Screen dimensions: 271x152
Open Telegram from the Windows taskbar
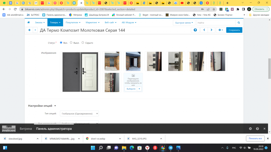171,148
